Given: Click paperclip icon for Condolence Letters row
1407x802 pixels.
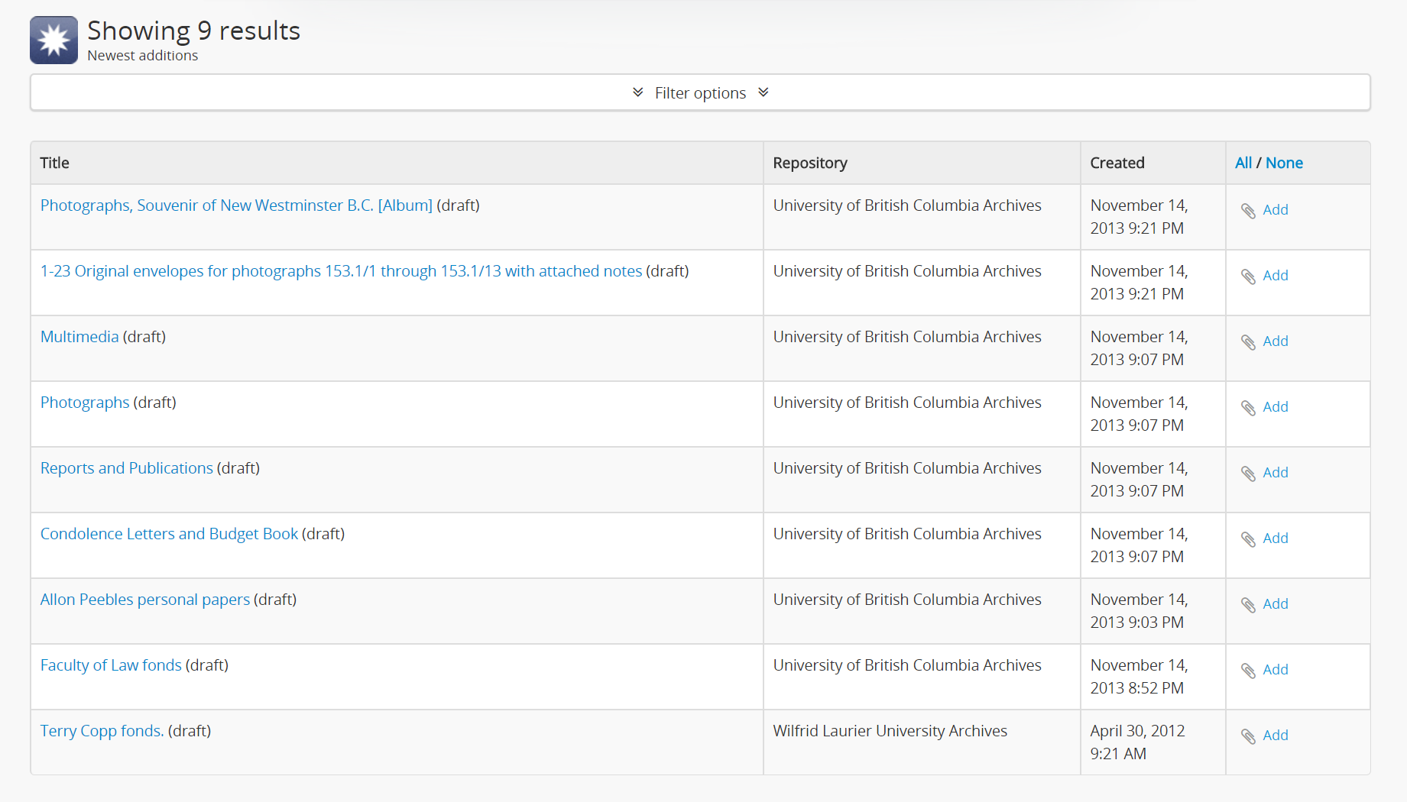Looking at the screenshot, I should click(x=1248, y=539).
